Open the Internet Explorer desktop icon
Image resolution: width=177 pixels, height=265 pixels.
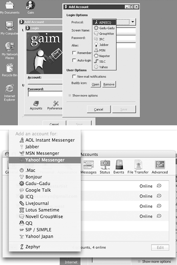pyautogui.click(x=10, y=89)
